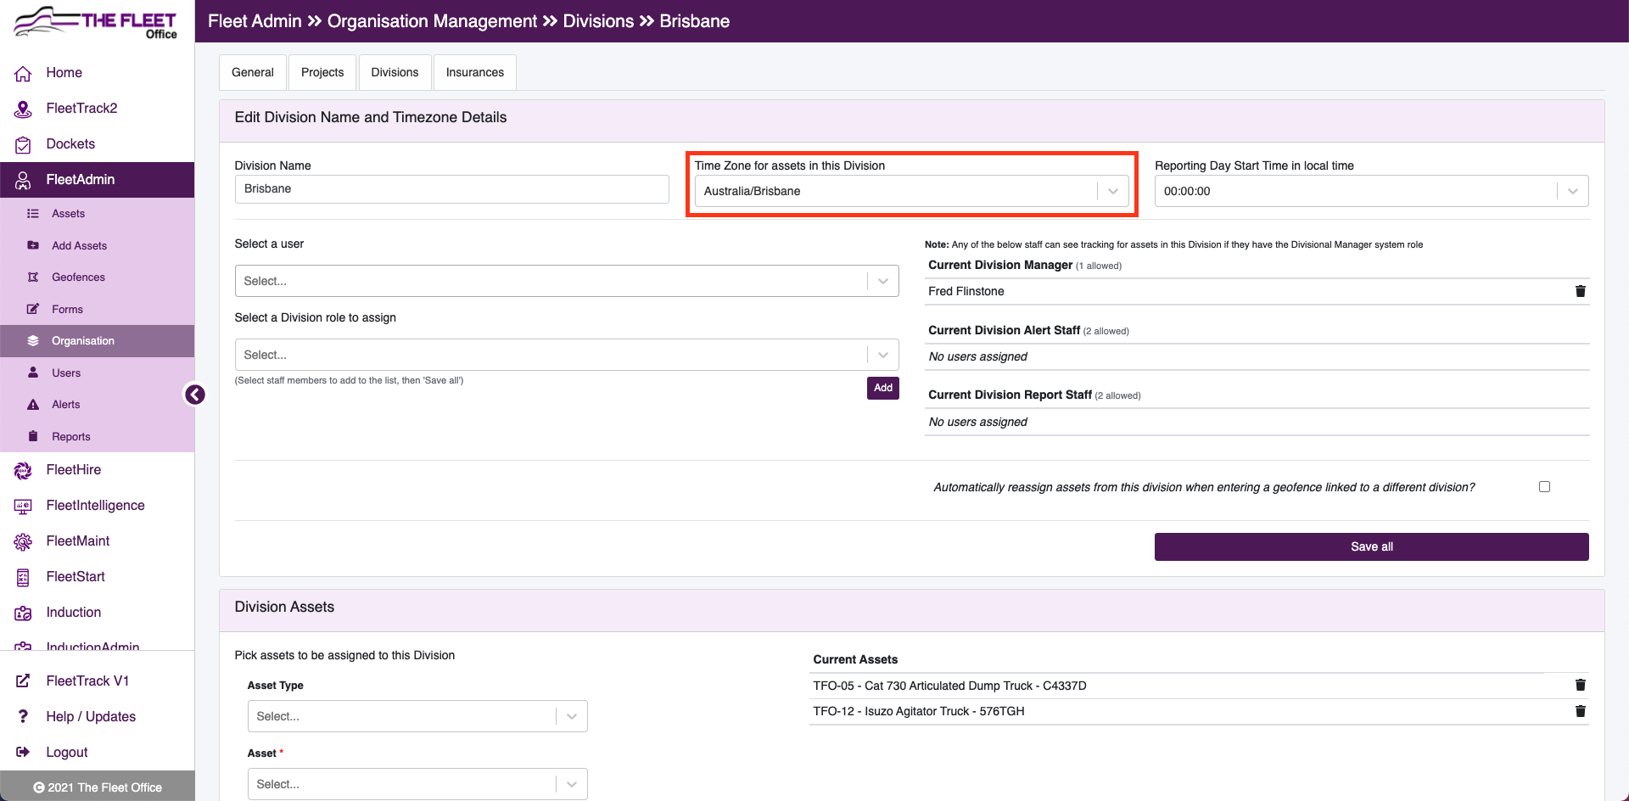Click the Save all button
Screen dimensions: 1629x801
click(1371, 546)
